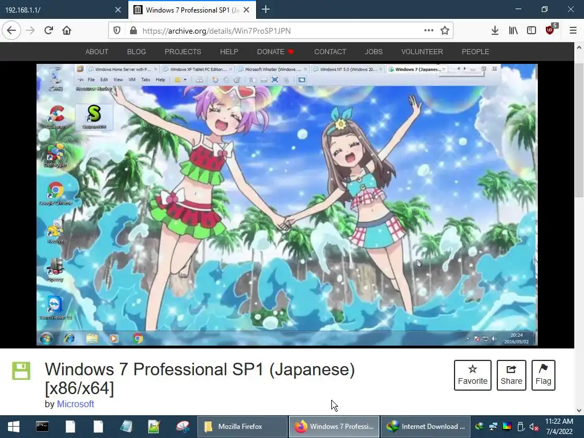Screen dimensions: 584x438
Task: Open page actions three-dot menu
Action: click(x=429, y=31)
